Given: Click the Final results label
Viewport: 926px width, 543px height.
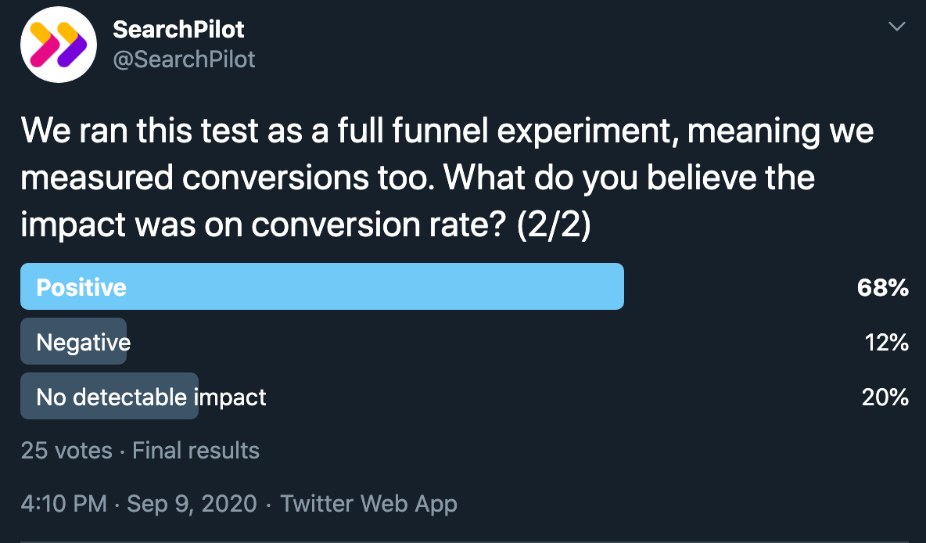Looking at the screenshot, I should pos(196,450).
